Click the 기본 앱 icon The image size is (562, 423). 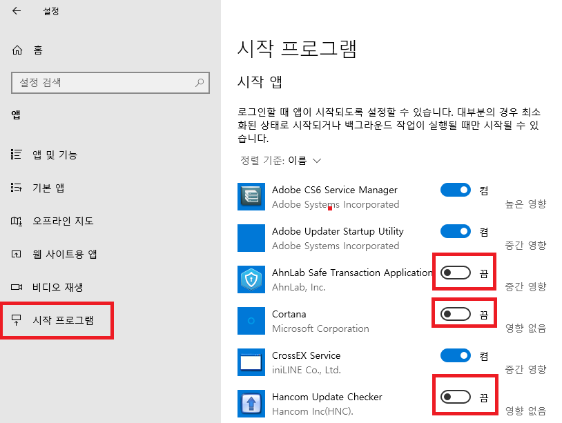[16, 188]
